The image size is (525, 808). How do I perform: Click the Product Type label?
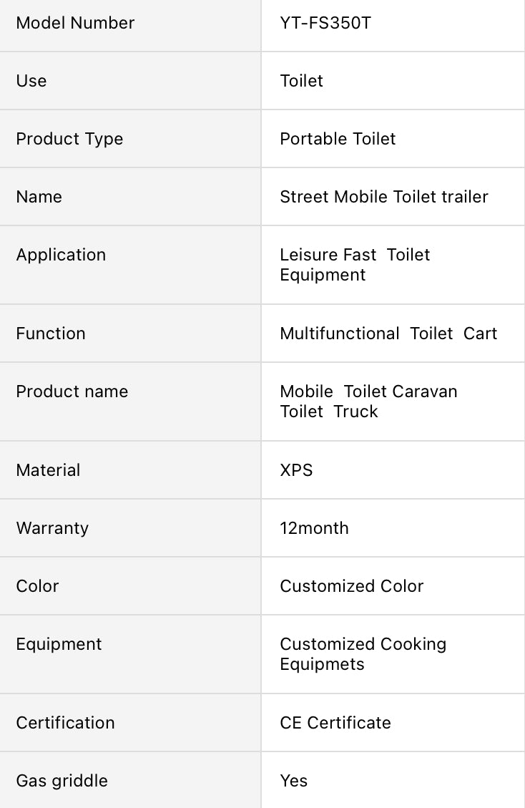tap(69, 139)
